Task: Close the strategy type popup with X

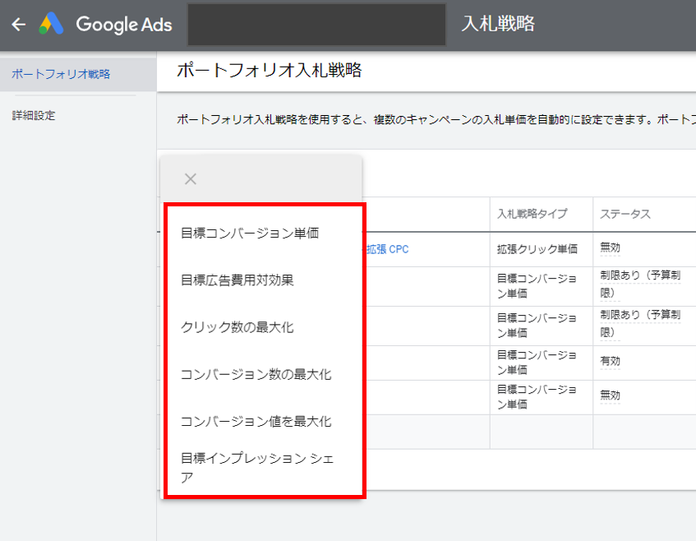Action: (x=191, y=179)
